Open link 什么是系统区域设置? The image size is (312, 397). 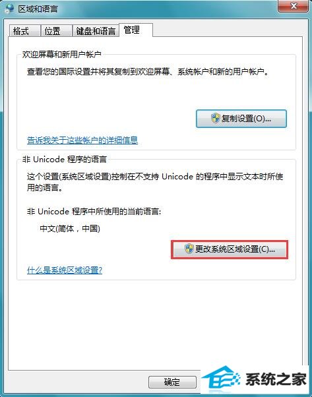[65, 270]
